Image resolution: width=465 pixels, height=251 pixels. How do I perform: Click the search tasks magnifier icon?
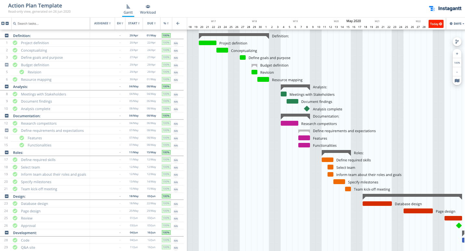14,24
